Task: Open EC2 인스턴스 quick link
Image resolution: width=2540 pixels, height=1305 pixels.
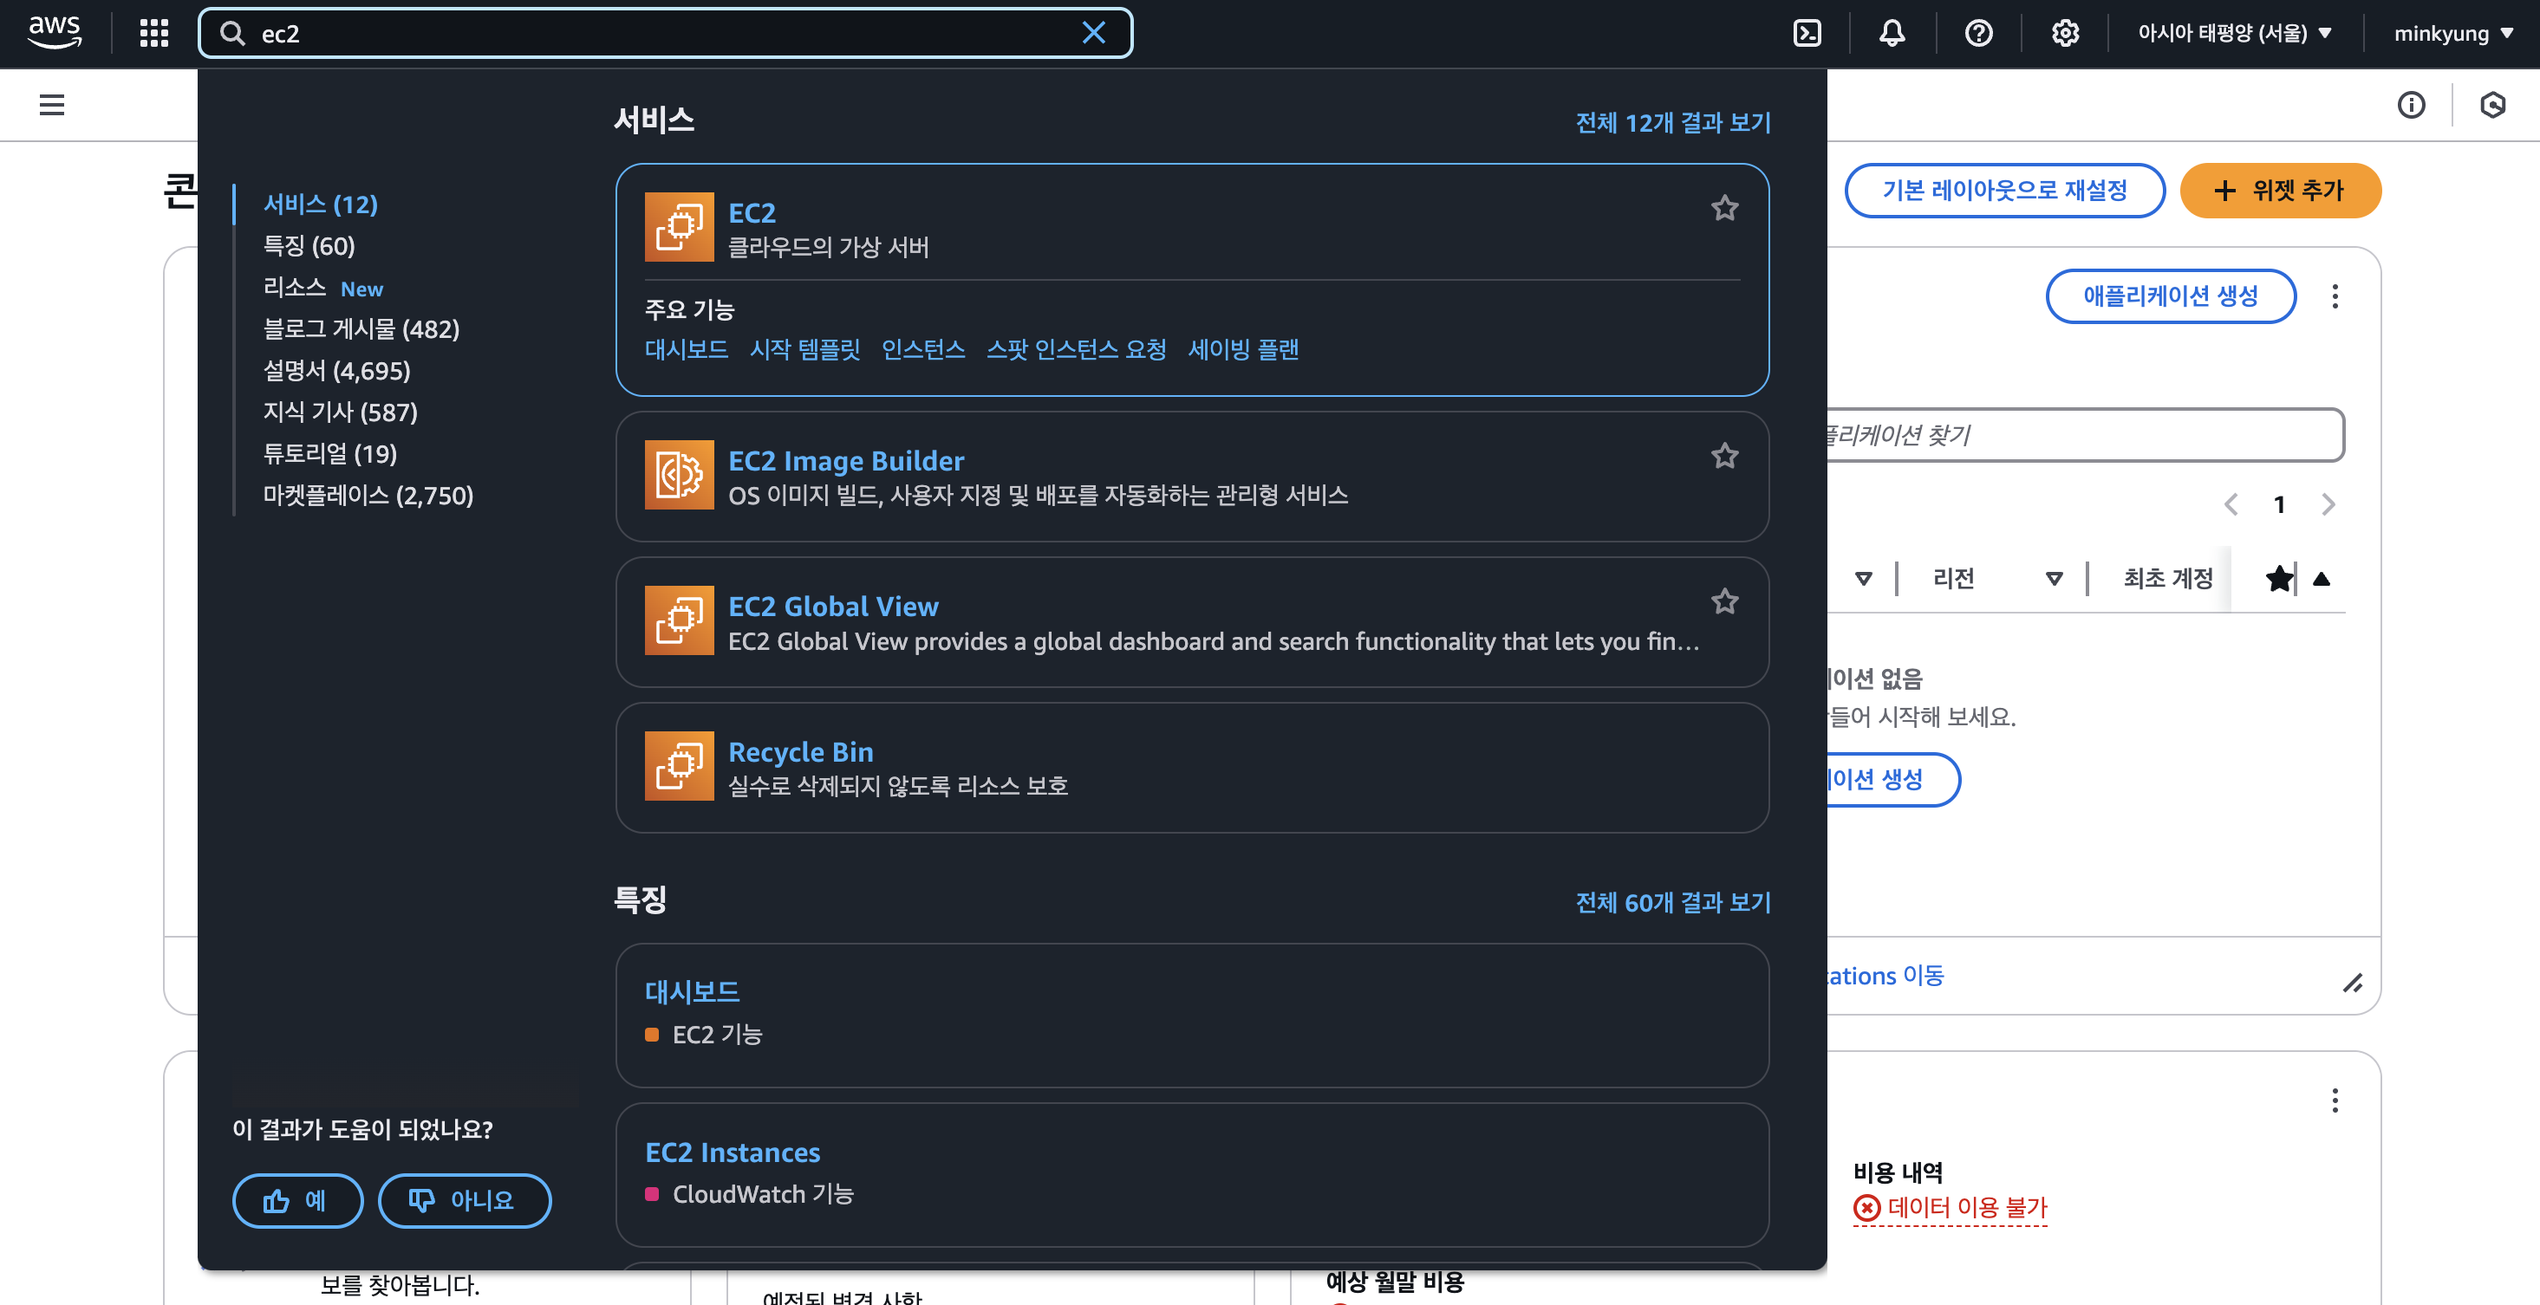Action: tap(923, 349)
